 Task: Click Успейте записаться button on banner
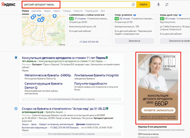pos(158,110)
